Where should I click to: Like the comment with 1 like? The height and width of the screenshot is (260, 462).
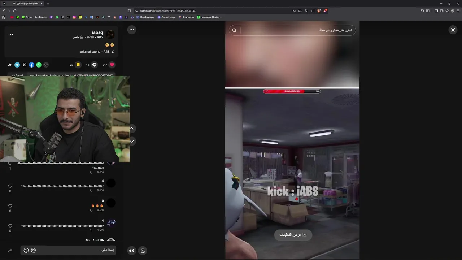click(x=10, y=164)
